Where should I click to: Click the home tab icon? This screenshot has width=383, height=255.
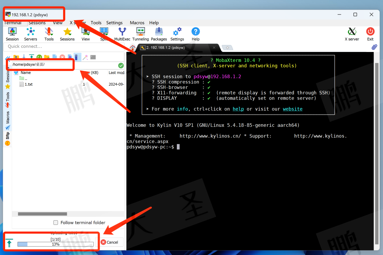tap(132, 47)
